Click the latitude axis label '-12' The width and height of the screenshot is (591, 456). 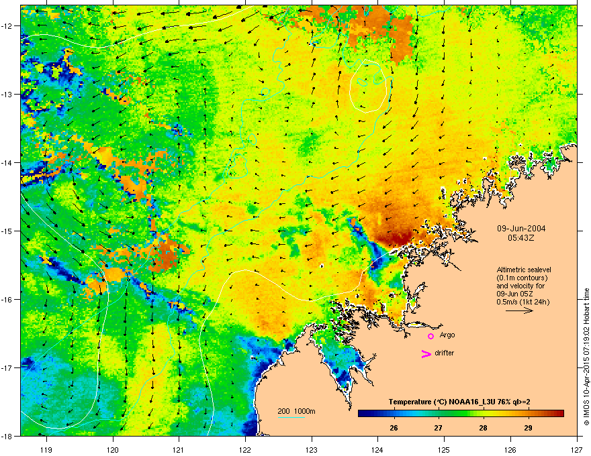pyautogui.click(x=7, y=26)
